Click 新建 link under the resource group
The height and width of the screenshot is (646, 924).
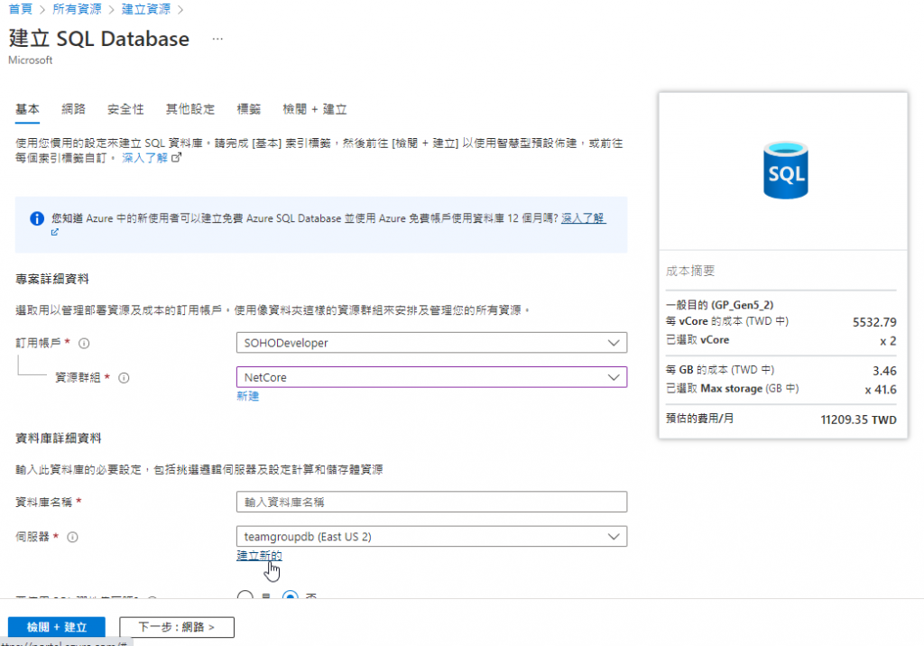[x=247, y=396]
